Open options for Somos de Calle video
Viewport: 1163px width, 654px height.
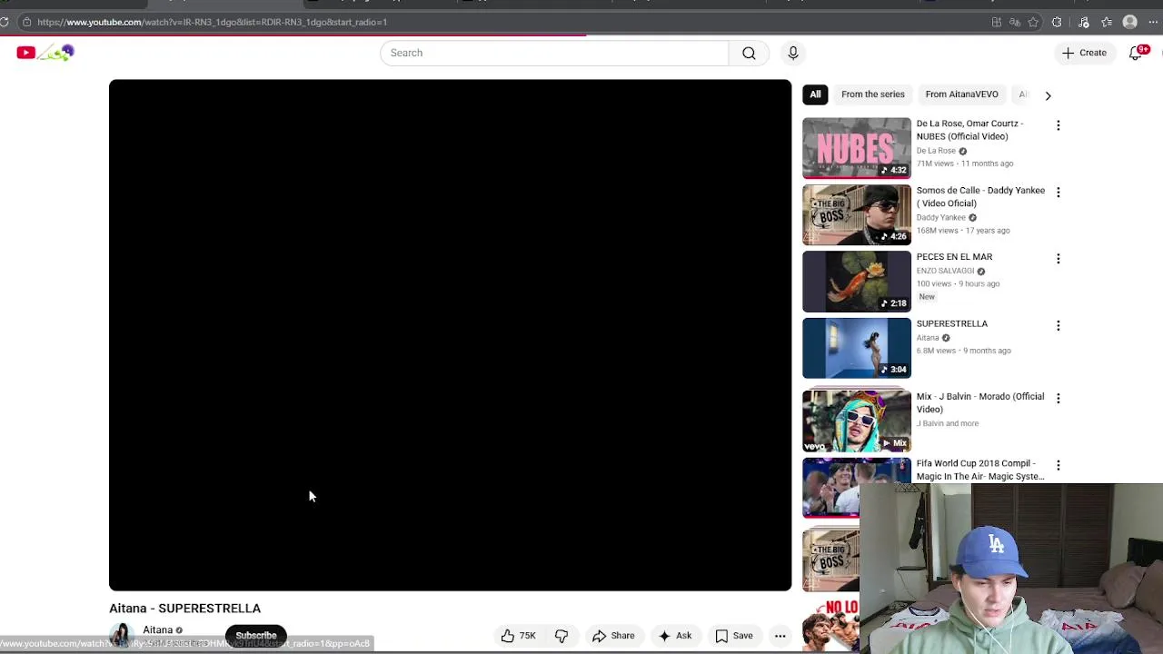point(1058,192)
